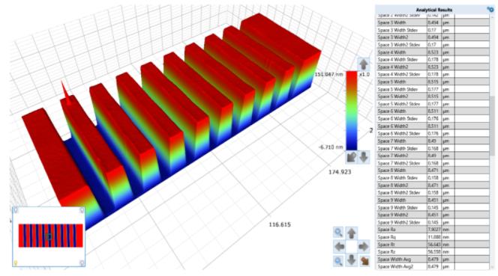Image resolution: width=498 pixels, height=276 pixels.
Task: Pan view up with navigation arrow
Action: [352, 233]
